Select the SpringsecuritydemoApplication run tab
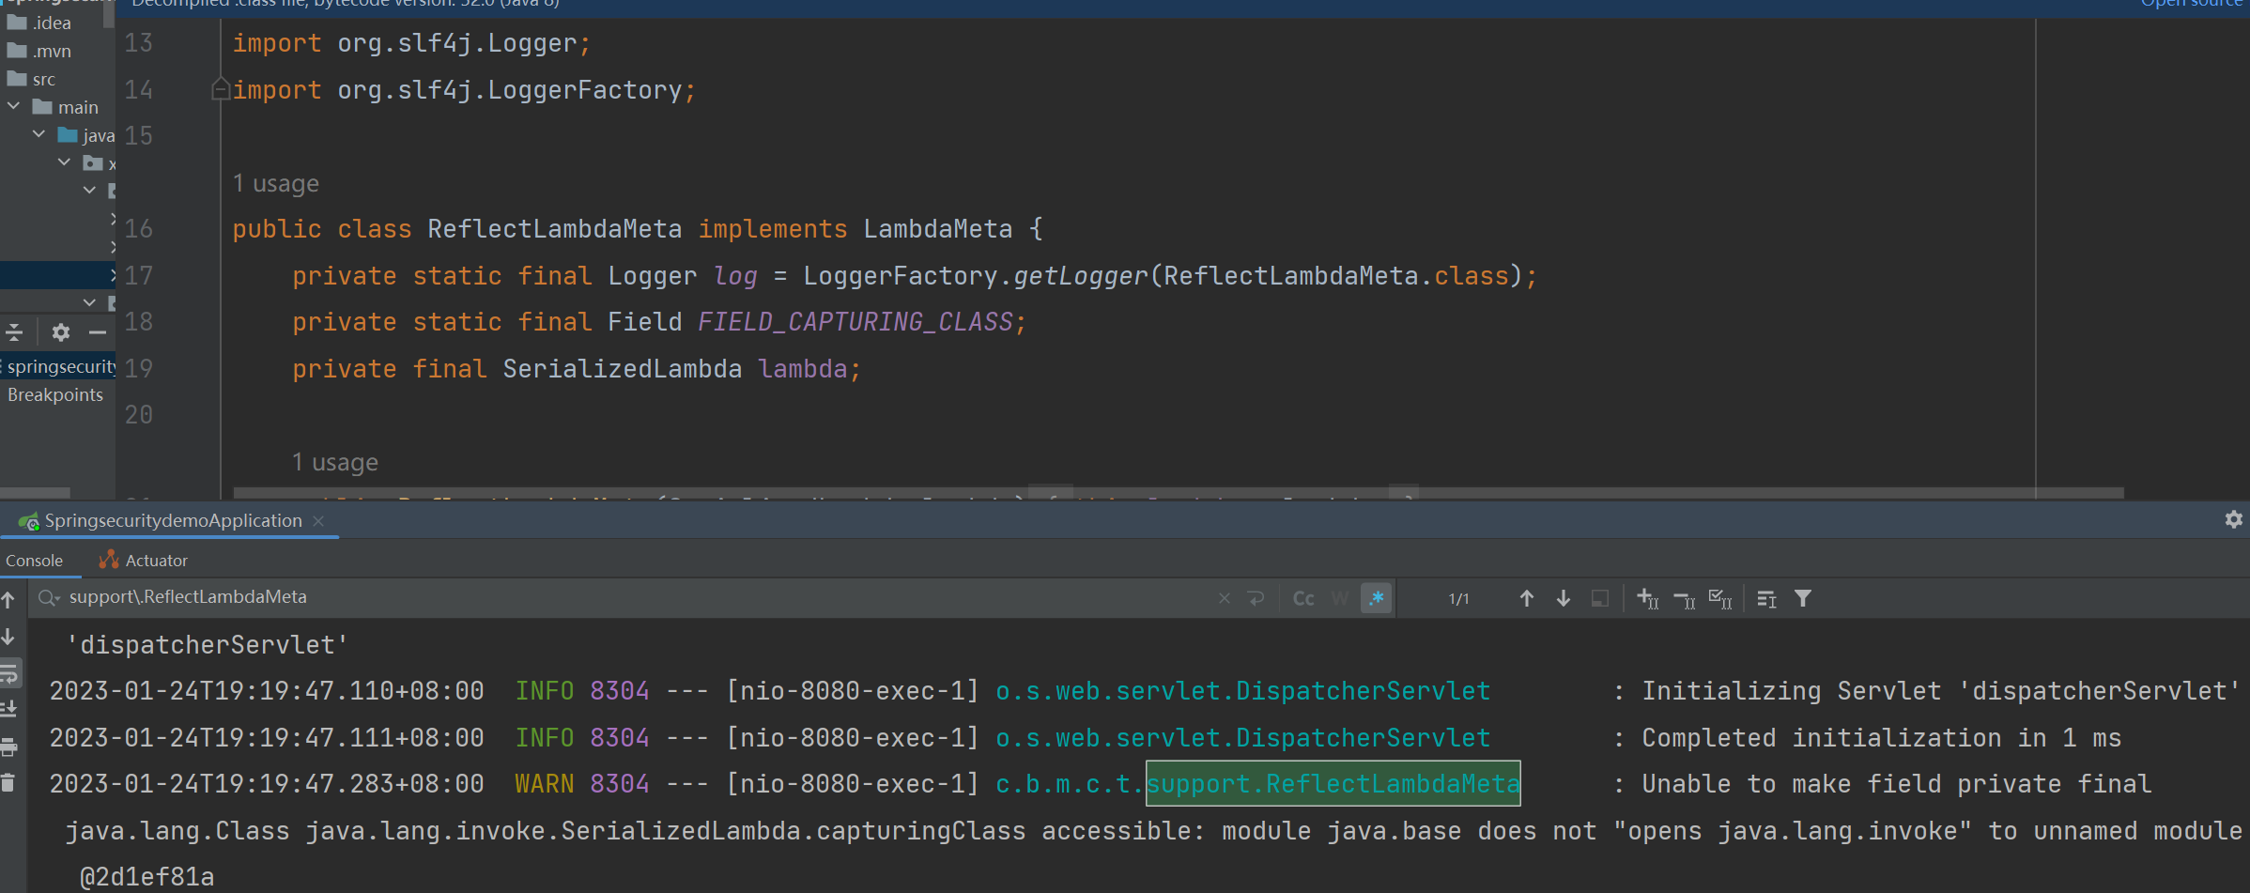 click(172, 520)
